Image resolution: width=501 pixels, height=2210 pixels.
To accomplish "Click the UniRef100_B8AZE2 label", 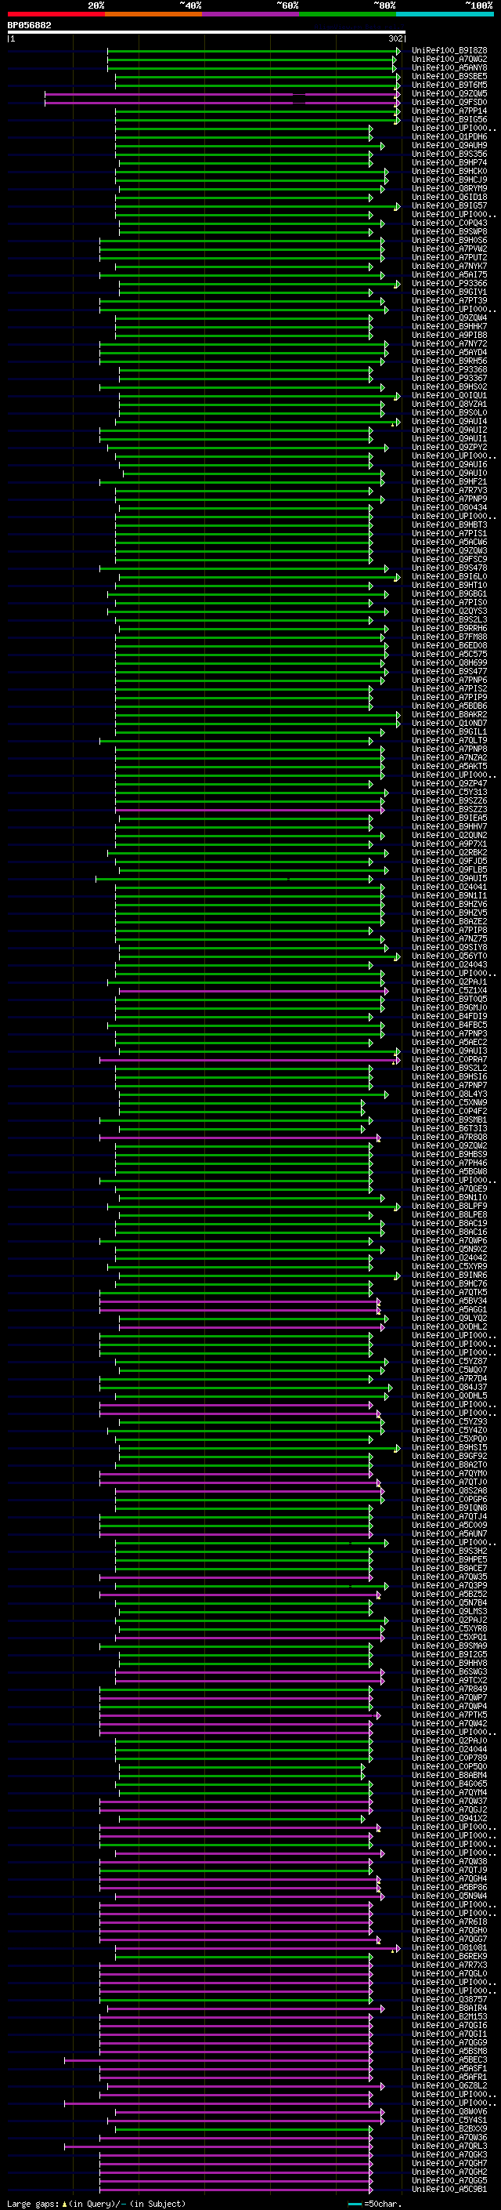I will [x=449, y=922].
